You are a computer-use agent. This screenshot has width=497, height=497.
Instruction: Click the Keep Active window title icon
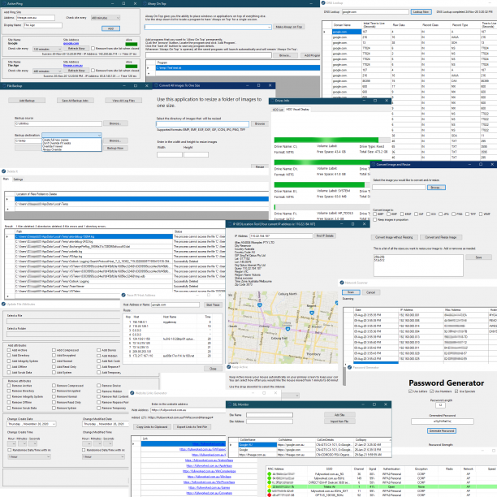pos(229,367)
